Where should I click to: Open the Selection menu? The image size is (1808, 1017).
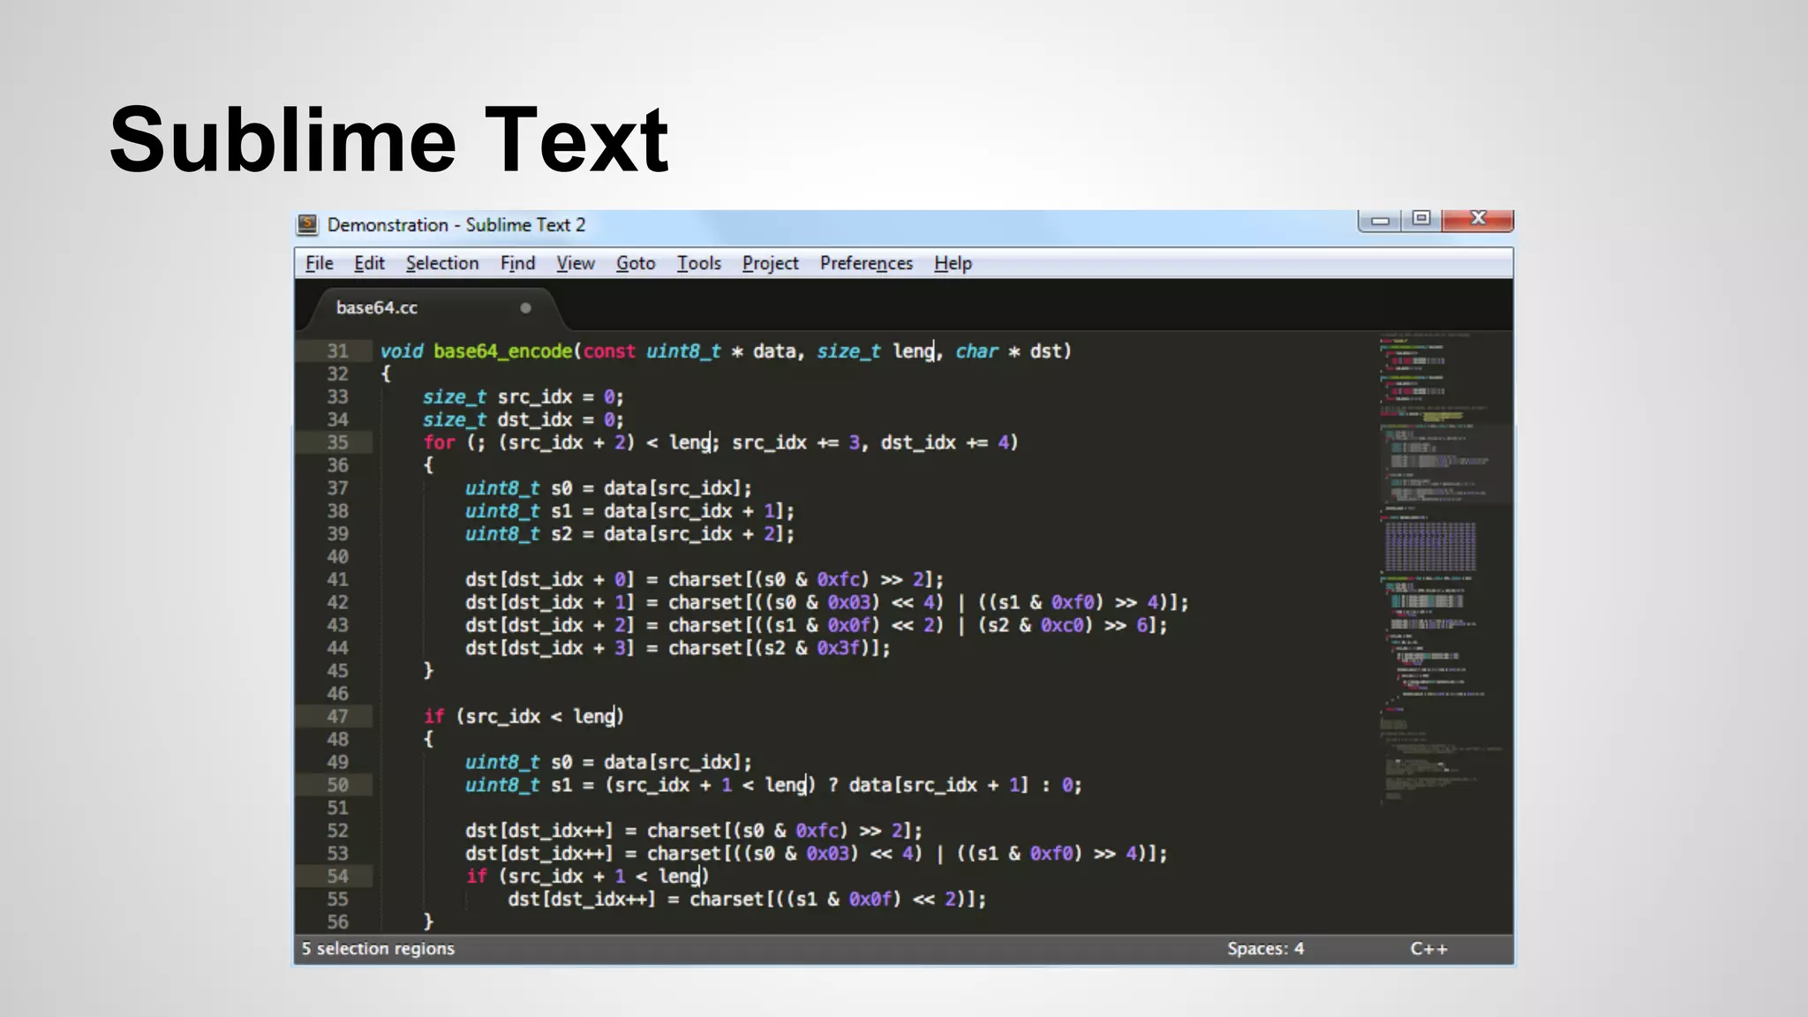(442, 263)
